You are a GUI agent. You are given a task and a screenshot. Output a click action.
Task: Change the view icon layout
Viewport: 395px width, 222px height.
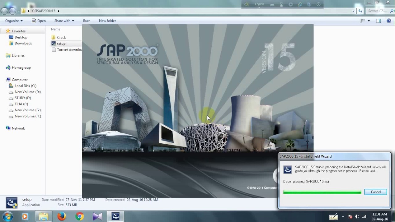tap(363, 21)
